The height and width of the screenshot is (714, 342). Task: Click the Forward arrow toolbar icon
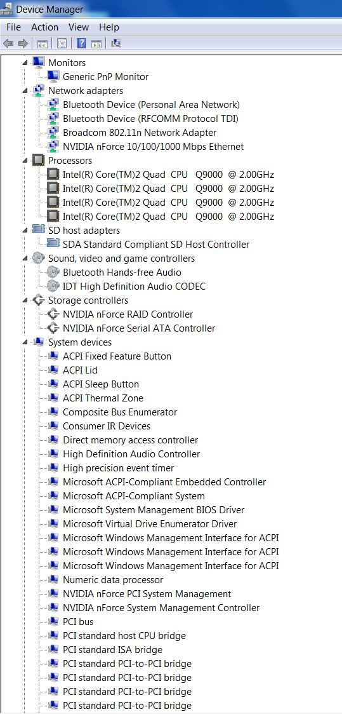click(22, 43)
